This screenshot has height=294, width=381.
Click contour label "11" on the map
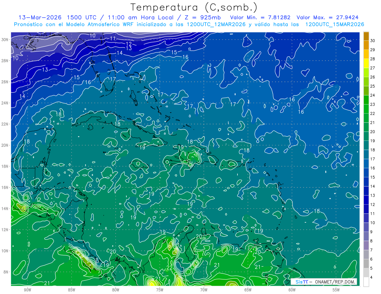tap(113, 39)
